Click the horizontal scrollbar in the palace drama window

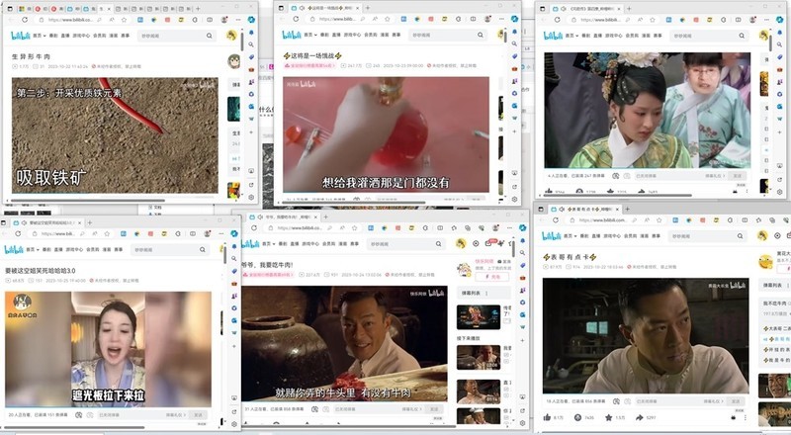click(618, 195)
